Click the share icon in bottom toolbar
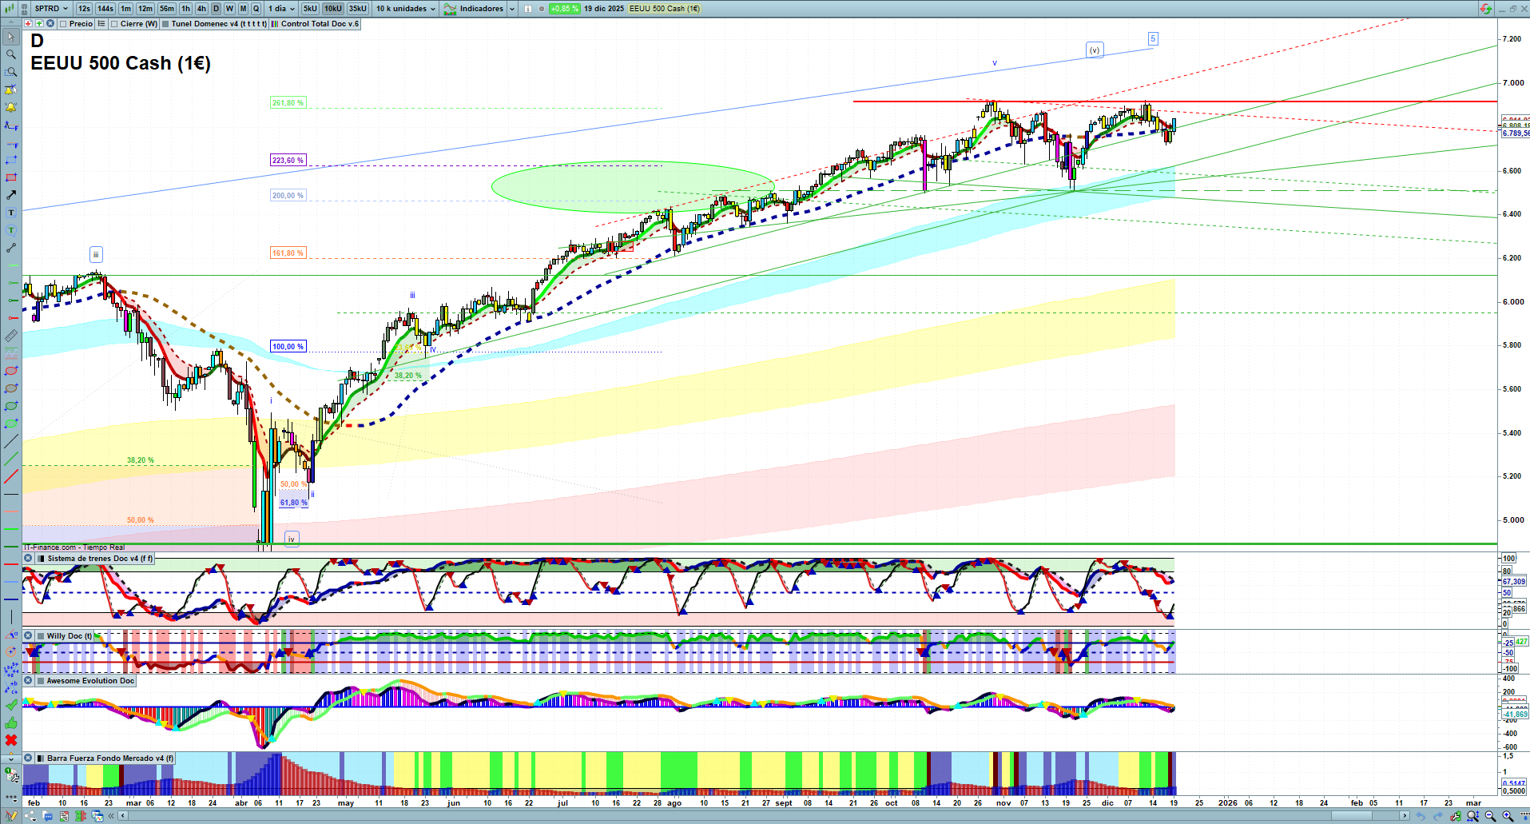 coord(30,816)
